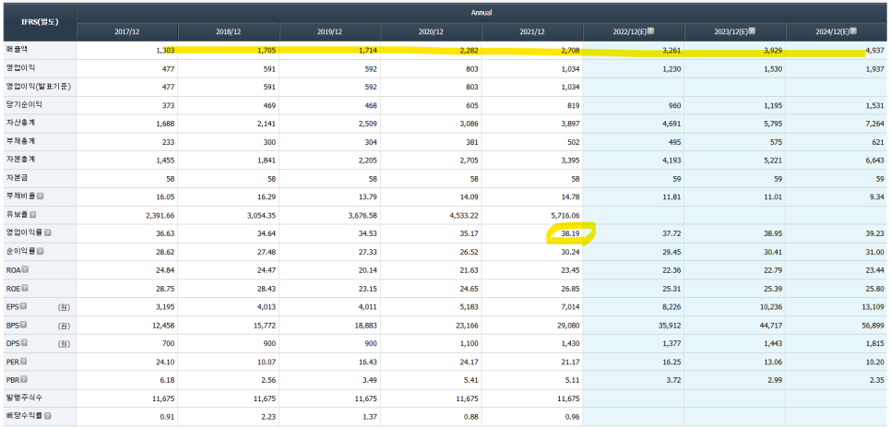Click 유보율 value 5,716.06

(x=564, y=215)
